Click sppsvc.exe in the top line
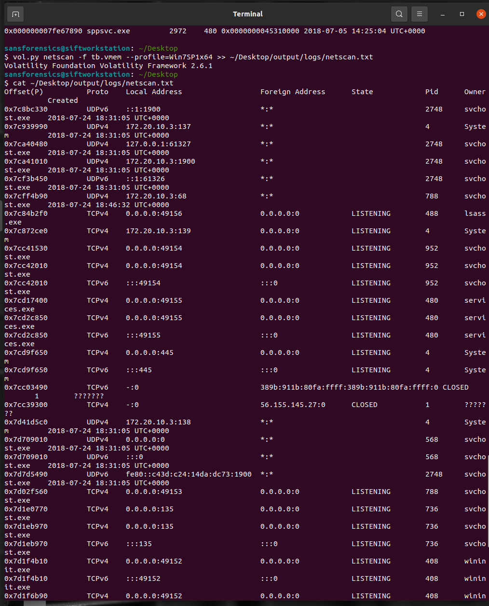489x606 pixels. tap(109, 31)
